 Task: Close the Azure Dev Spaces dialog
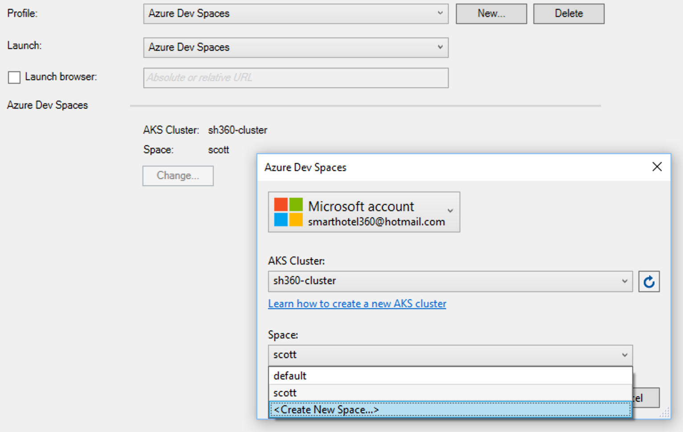click(657, 167)
